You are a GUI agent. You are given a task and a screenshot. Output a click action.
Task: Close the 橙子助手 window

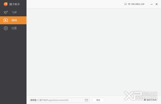(157, 4)
